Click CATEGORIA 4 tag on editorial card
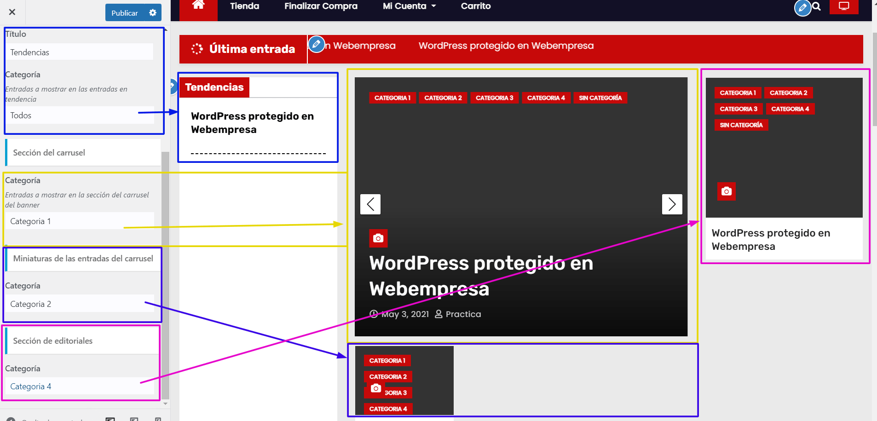 point(790,109)
